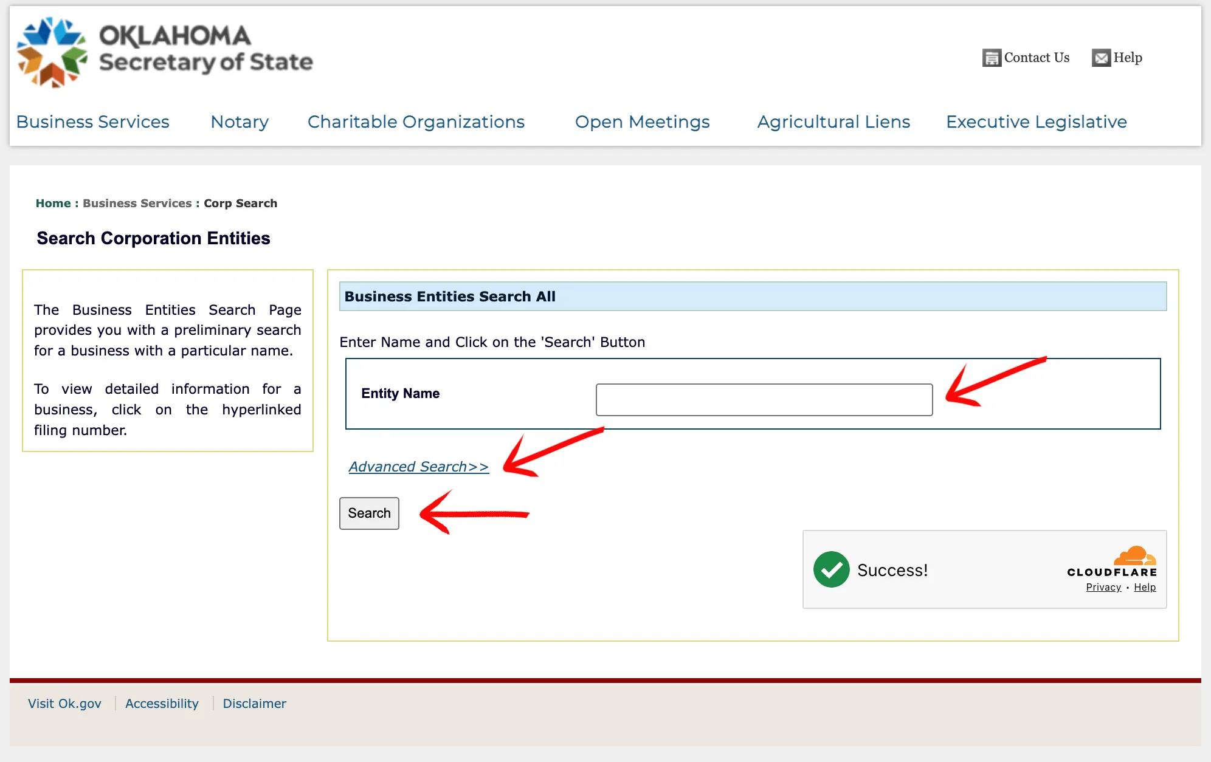
Task: Open the Business Services menu
Action: (93, 122)
